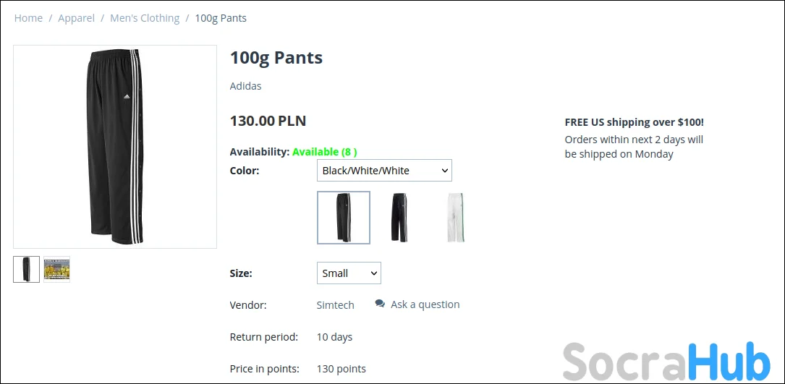This screenshot has height=384, width=785.
Task: Go to Home in the breadcrumb
Action: pyautogui.click(x=28, y=18)
